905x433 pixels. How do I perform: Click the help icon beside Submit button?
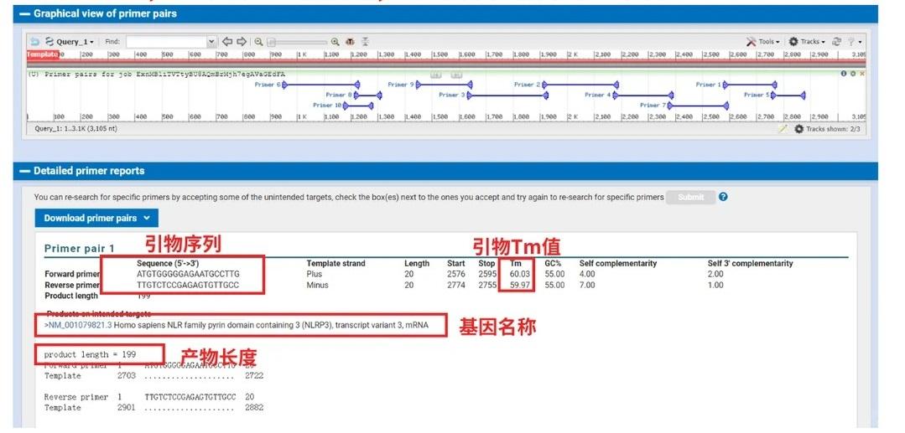(x=723, y=197)
